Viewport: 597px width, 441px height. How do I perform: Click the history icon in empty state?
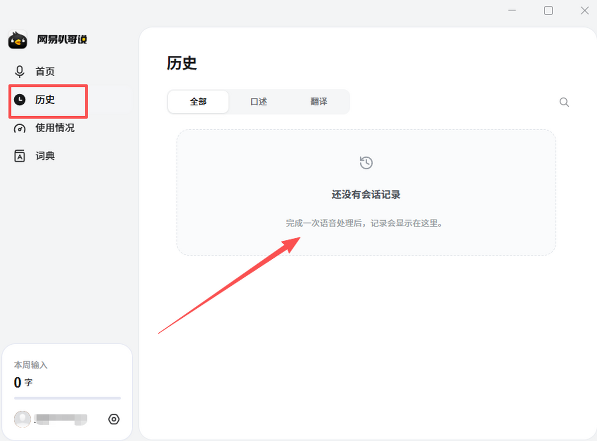366,162
